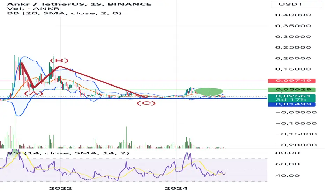Select the (A) wave label
Viewport: 325px width, 192px height.
pos(33,93)
